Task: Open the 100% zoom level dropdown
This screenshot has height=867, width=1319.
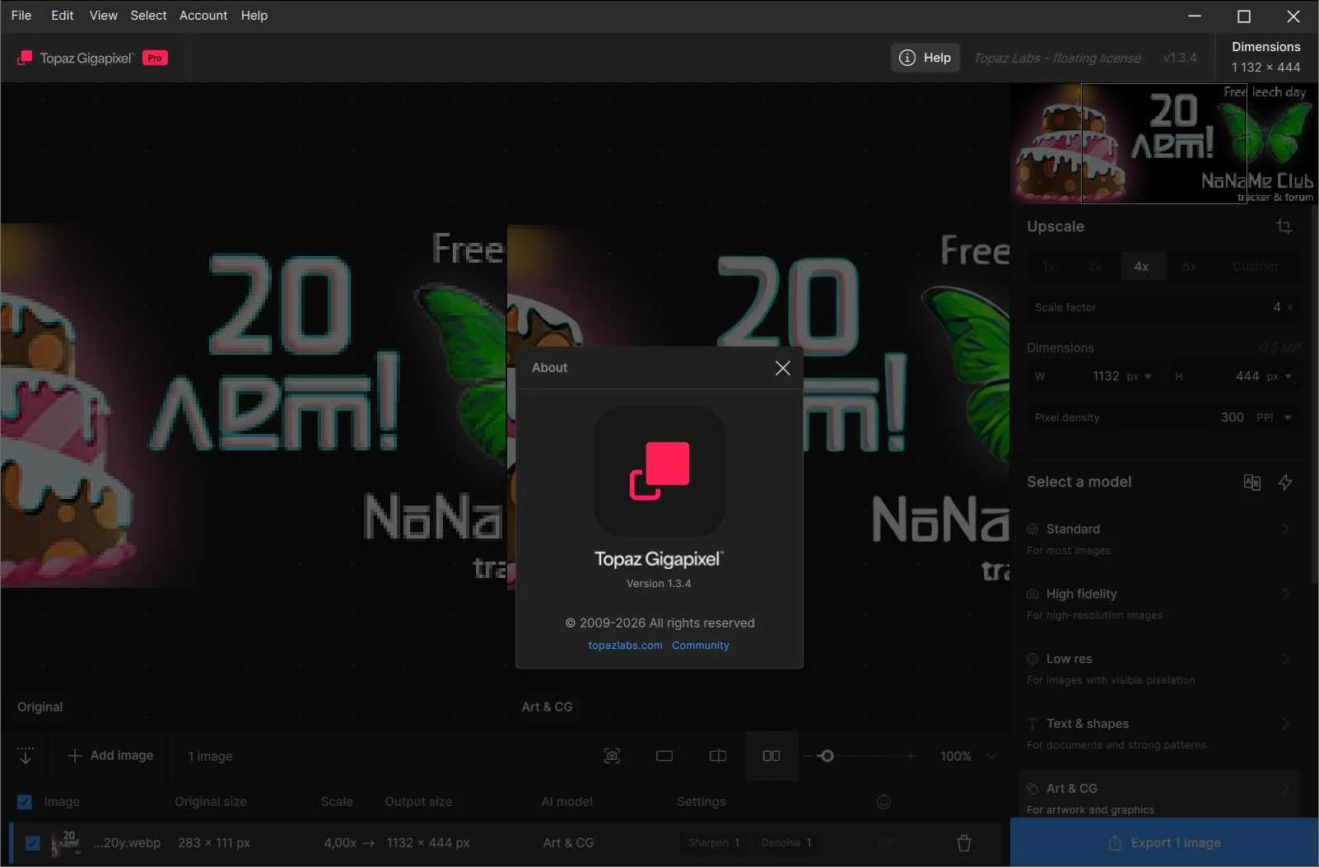Action: pyautogui.click(x=968, y=756)
